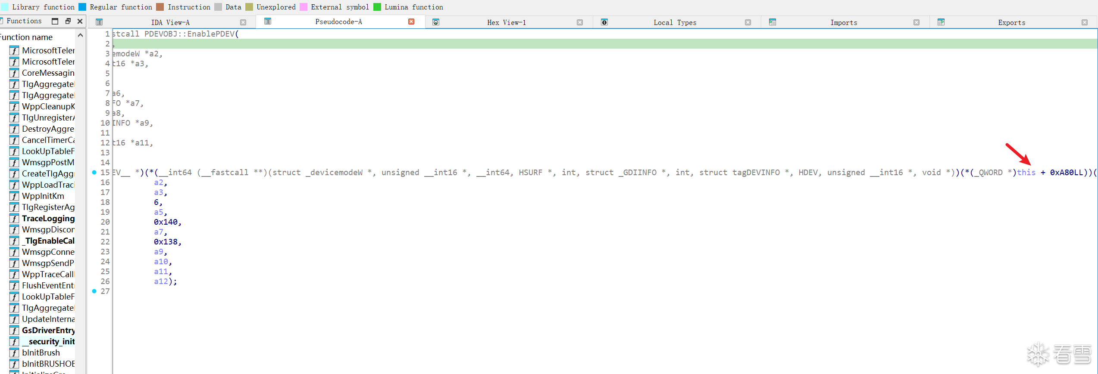Toggle breakpoint dot on line 15
Viewport: 1098px width, 374px height.
point(94,173)
